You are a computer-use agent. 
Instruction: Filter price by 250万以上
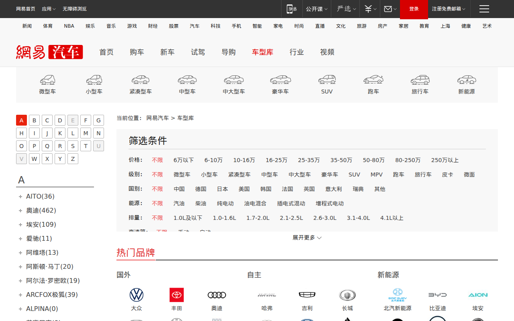tap(445, 160)
